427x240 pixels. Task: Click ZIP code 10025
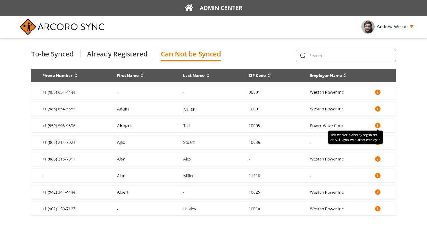tap(254, 192)
